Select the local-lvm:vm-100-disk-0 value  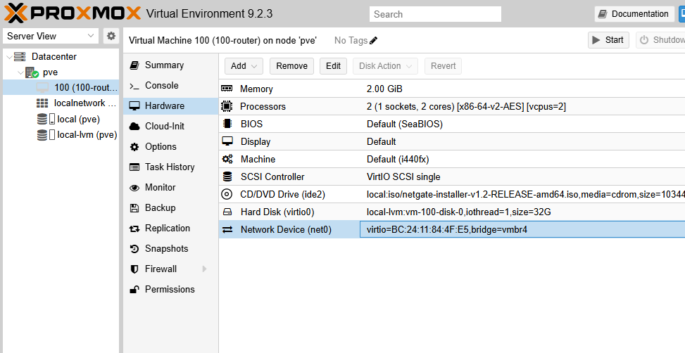click(x=459, y=212)
